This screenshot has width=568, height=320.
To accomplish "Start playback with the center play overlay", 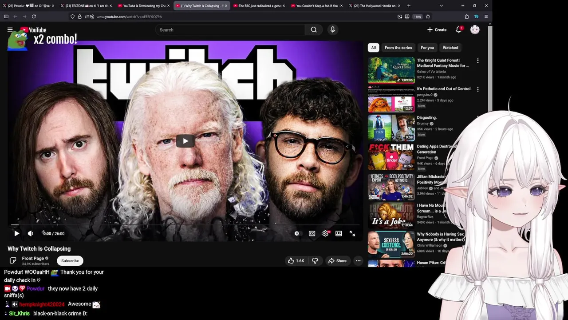I will (x=185, y=141).
